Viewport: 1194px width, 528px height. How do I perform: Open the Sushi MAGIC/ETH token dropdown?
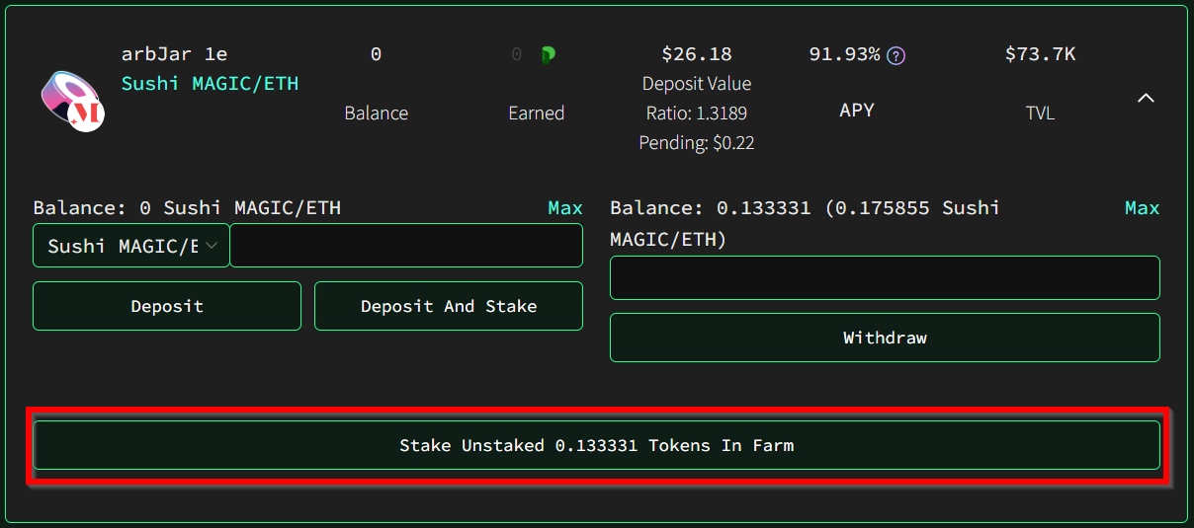click(x=131, y=246)
